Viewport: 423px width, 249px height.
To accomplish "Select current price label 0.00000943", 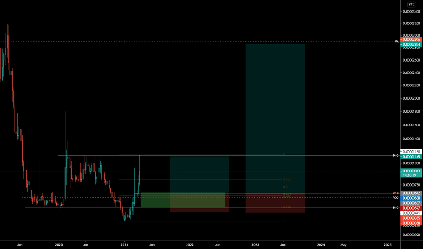I will tap(411, 171).
